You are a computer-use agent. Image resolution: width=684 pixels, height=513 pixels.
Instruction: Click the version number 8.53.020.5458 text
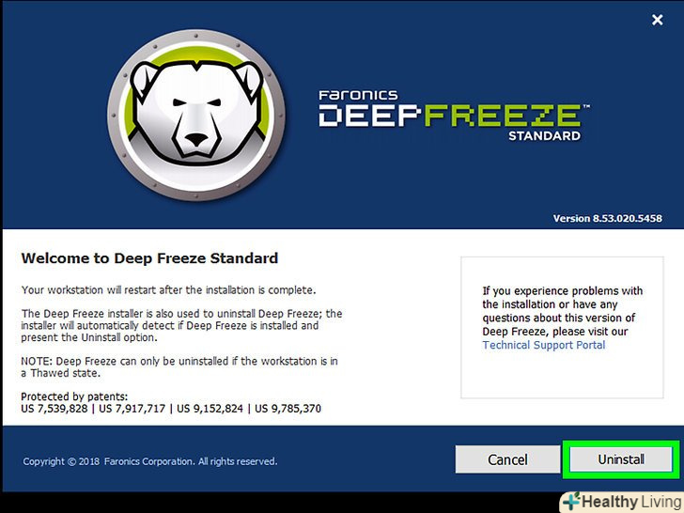point(607,218)
